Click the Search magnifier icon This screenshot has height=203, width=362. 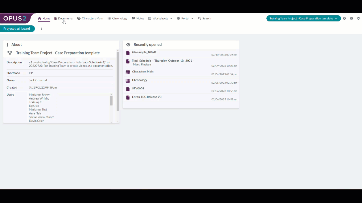[199, 18]
